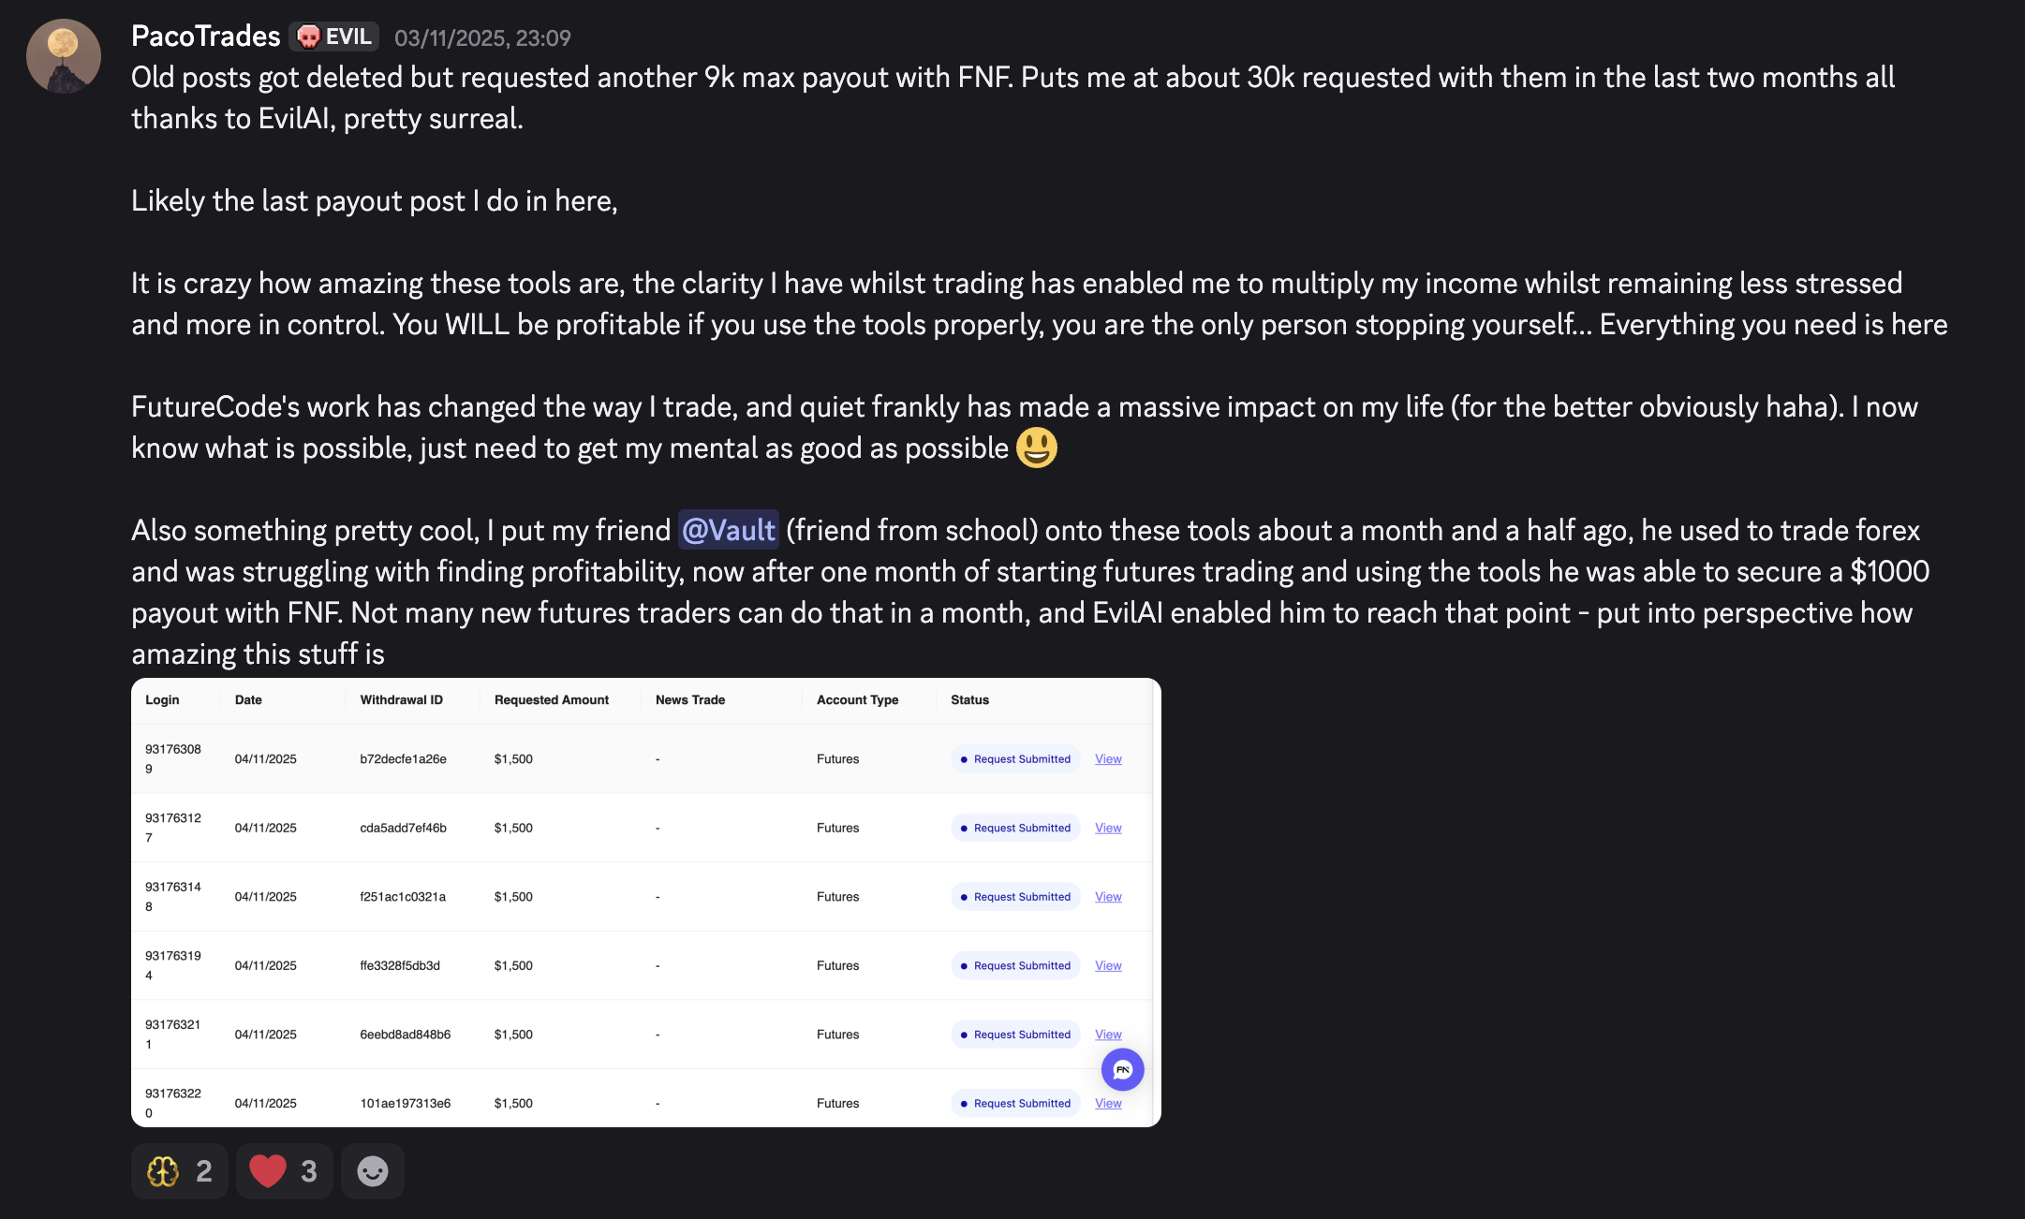Toggle the heart reaction showing 3
Screen dimensions: 2025x1219
coord(284,1170)
